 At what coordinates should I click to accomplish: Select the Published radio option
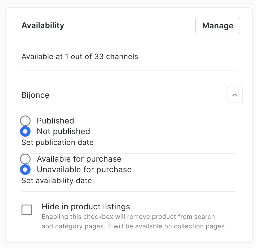[25, 121]
